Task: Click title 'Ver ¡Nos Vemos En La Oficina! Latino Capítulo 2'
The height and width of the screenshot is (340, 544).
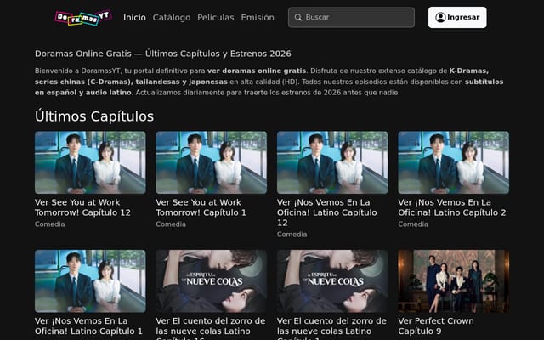Action: click(x=451, y=207)
